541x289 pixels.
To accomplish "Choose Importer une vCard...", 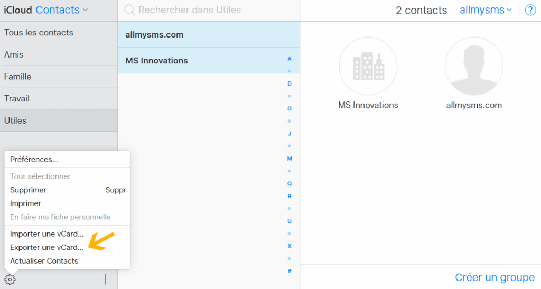I will (x=67, y=234).
